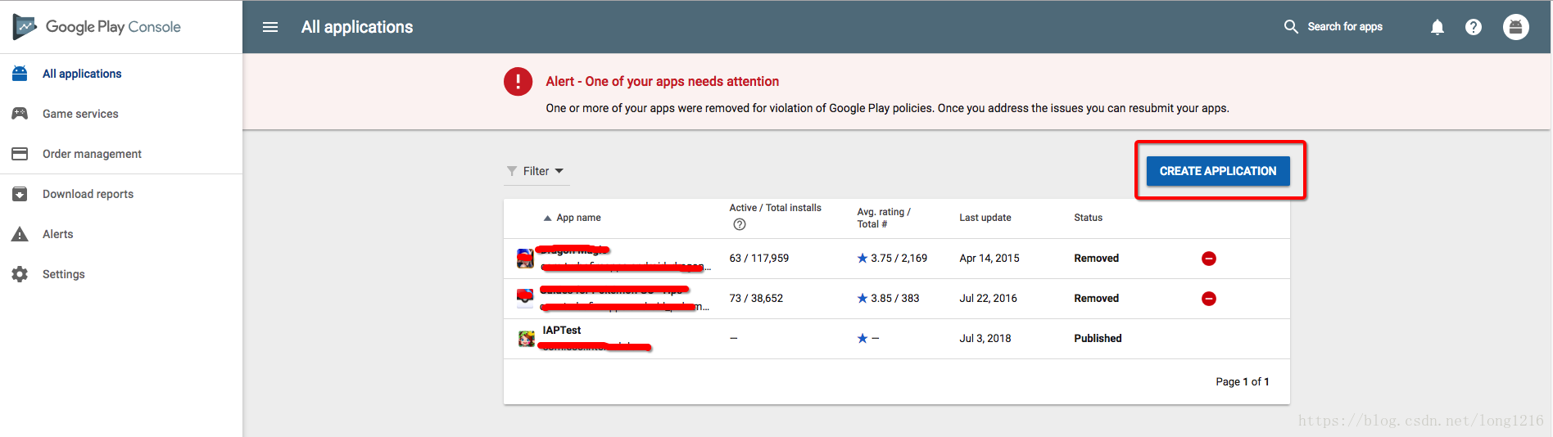Open the Filter dropdown
The width and height of the screenshot is (1553, 437).
click(x=536, y=171)
